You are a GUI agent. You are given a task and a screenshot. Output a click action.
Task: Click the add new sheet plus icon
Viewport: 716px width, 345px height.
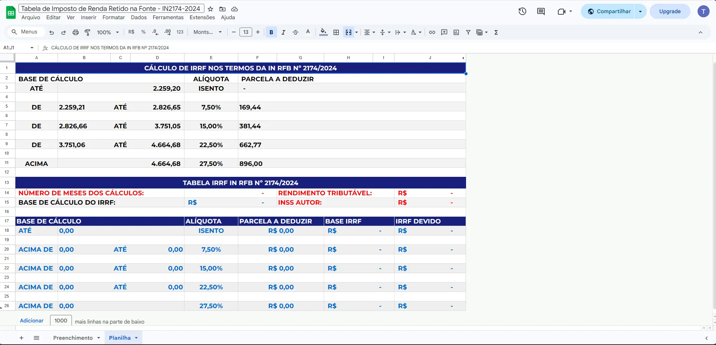pos(21,338)
